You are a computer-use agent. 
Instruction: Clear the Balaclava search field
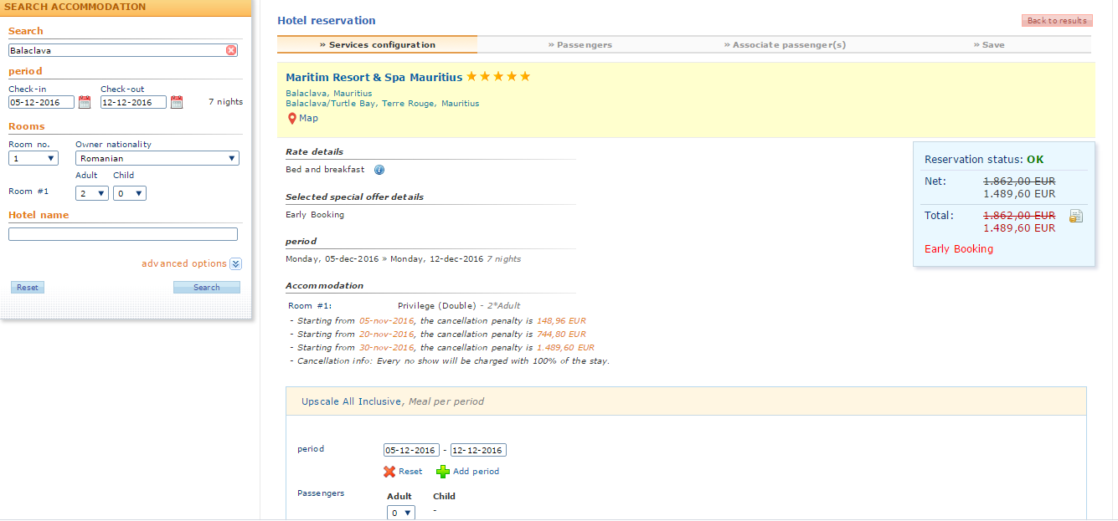coord(231,50)
